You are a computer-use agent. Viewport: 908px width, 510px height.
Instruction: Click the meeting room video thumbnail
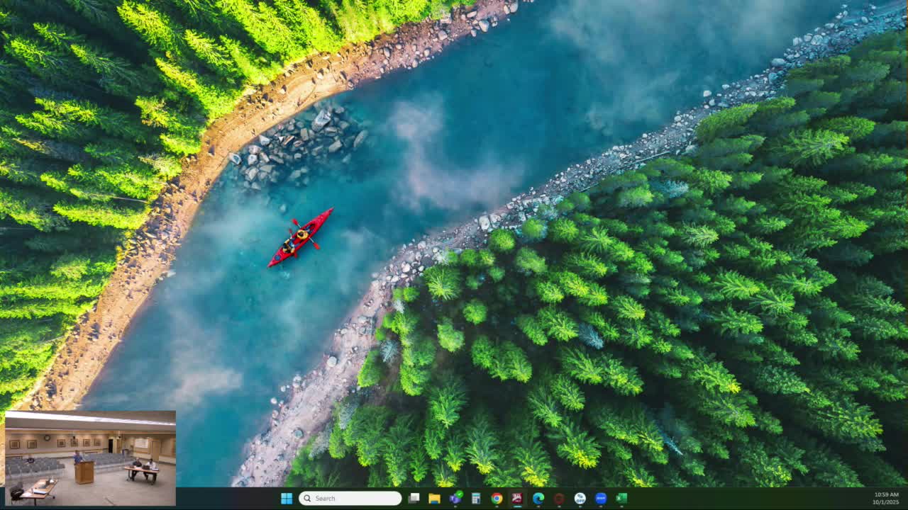pos(90,458)
